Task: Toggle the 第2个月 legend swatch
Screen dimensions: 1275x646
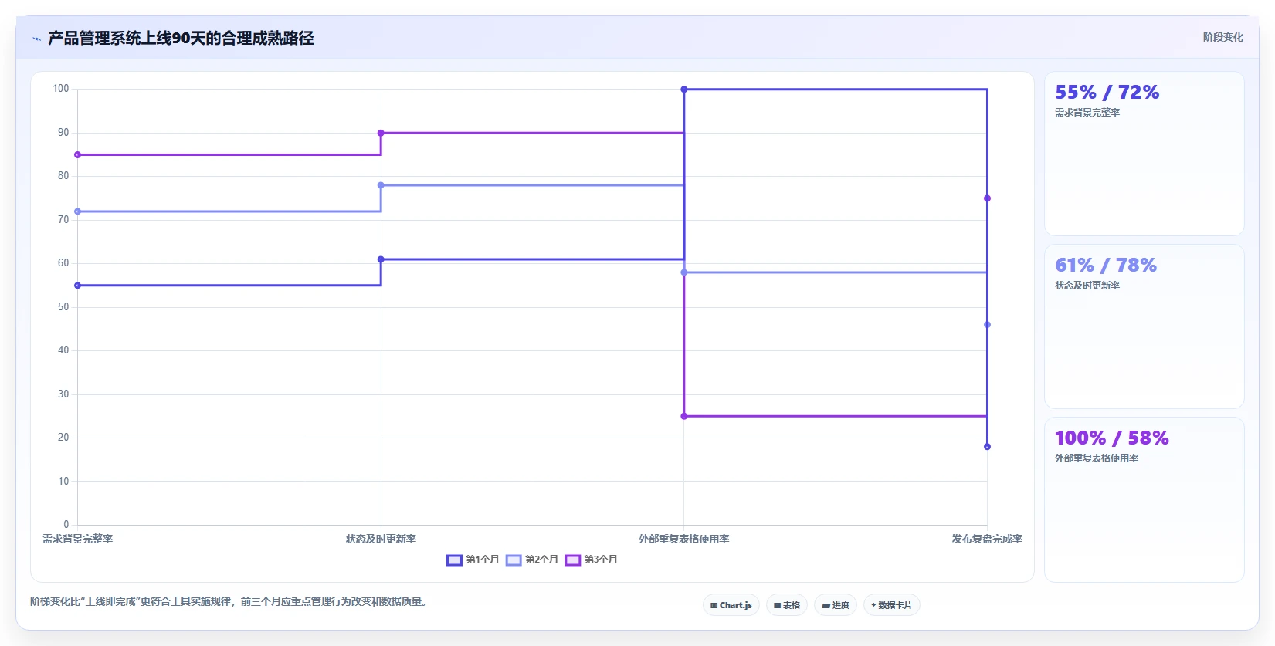Action: click(x=514, y=560)
